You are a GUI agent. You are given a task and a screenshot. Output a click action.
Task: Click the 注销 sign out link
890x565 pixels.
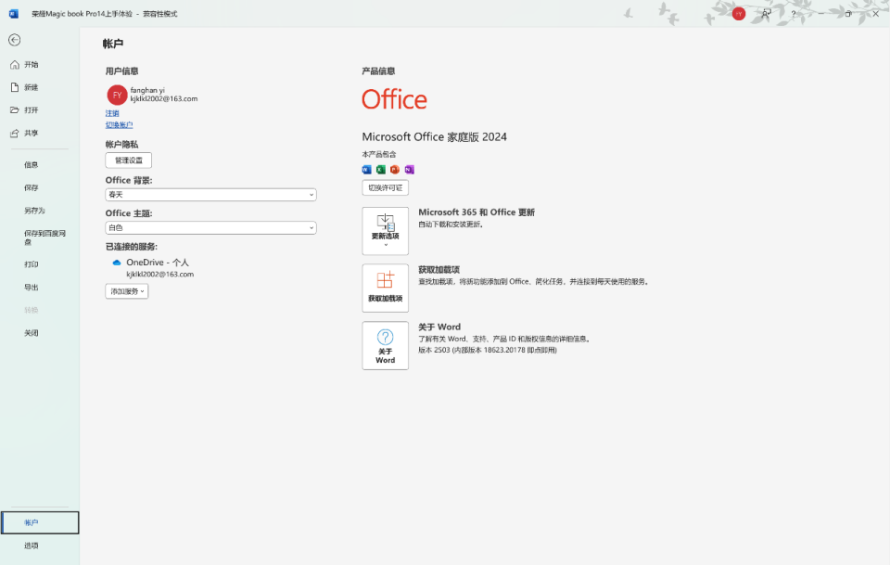112,113
